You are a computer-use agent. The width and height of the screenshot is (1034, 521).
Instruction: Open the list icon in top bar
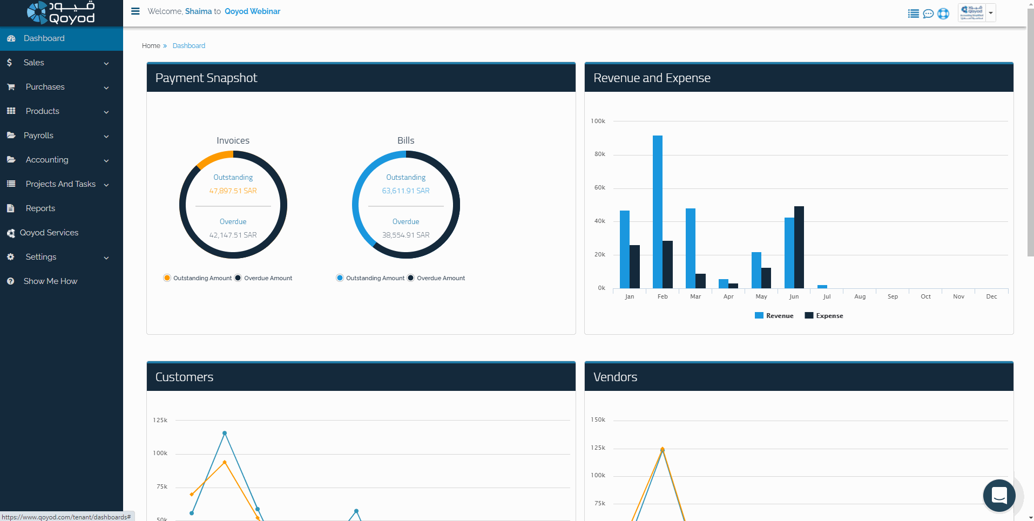[x=913, y=13]
